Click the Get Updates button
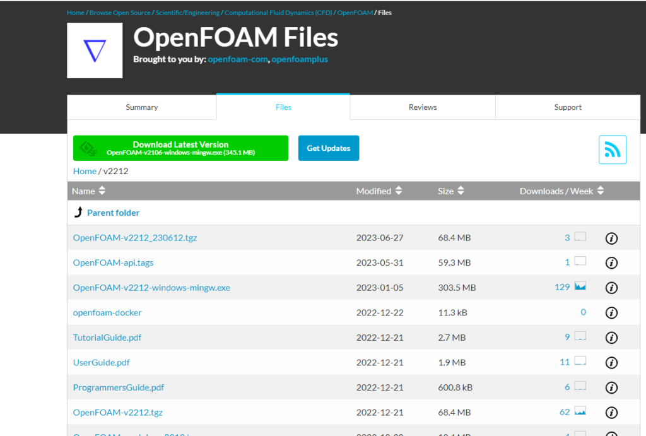 tap(328, 148)
